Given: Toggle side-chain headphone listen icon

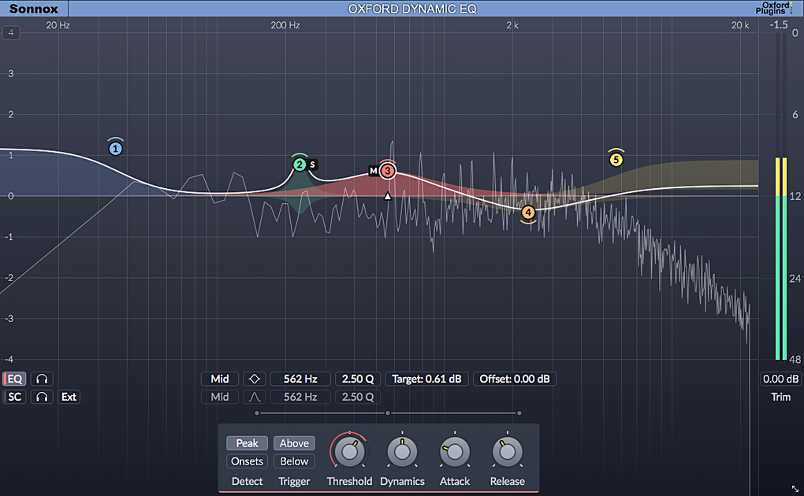Looking at the screenshot, I should pyautogui.click(x=42, y=397).
